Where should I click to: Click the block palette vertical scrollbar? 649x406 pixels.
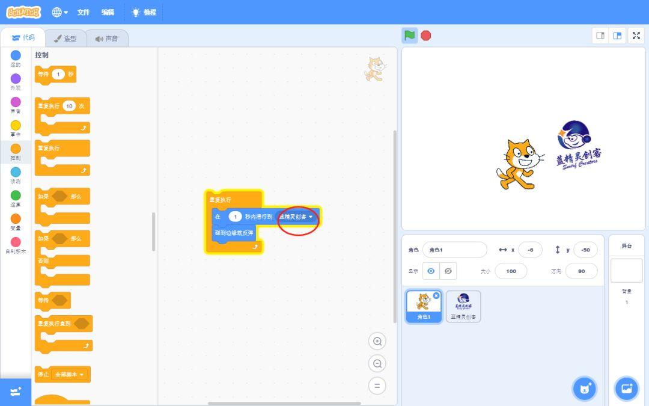153,232
